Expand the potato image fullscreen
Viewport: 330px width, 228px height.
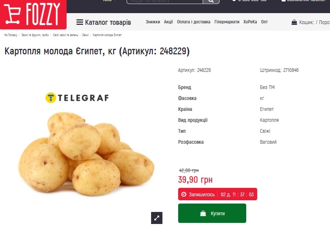(x=157, y=218)
